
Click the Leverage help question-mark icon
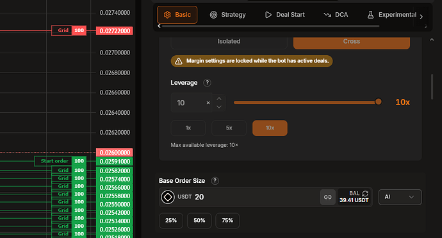(207, 83)
